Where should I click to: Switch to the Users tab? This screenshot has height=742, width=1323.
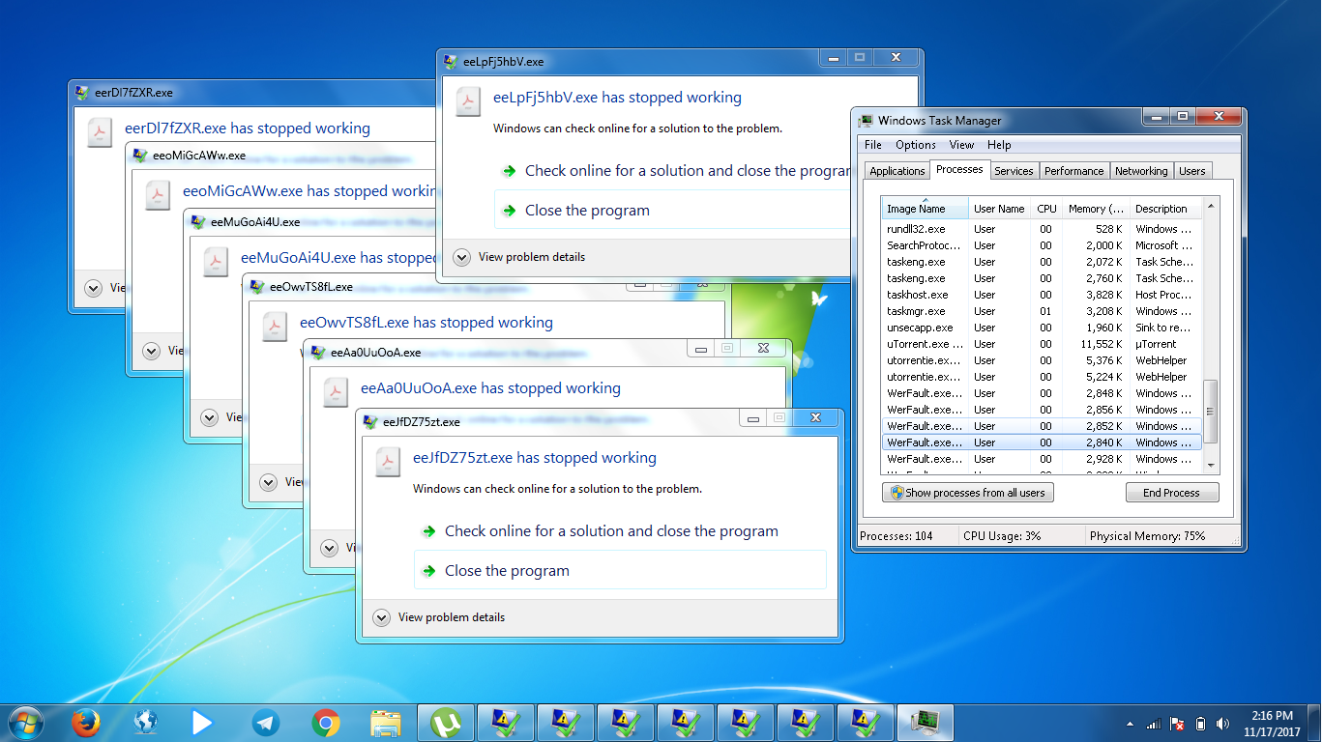(1192, 171)
